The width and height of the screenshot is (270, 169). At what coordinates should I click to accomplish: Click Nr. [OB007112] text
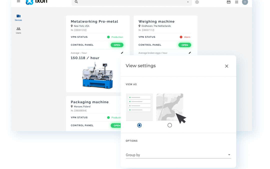tap(146, 30)
